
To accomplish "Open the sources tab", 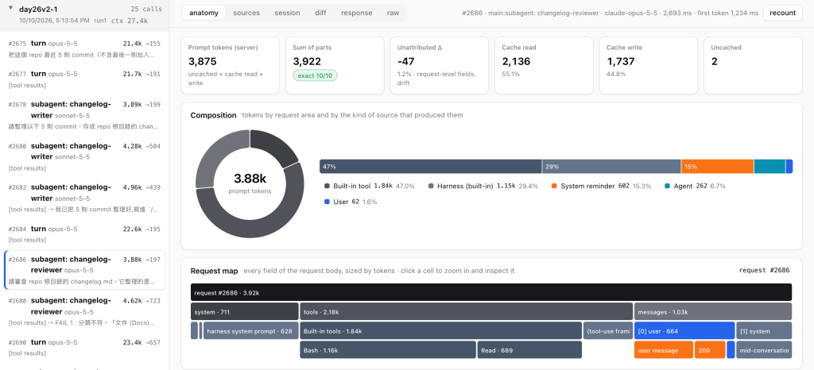I will pyautogui.click(x=246, y=13).
